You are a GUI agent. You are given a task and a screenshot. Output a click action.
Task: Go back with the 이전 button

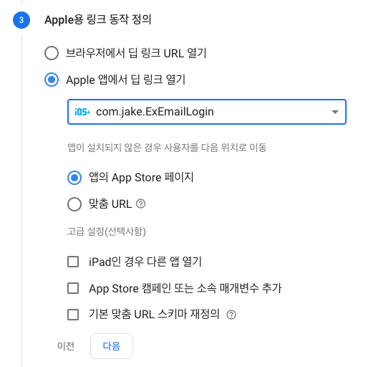(x=66, y=346)
